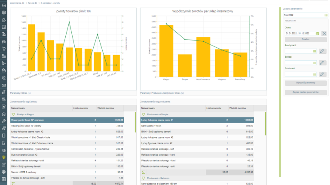Viewport: 330px width, 185px height.
Task: Clear the Okres date with X icon
Action: click(x=324, y=33)
